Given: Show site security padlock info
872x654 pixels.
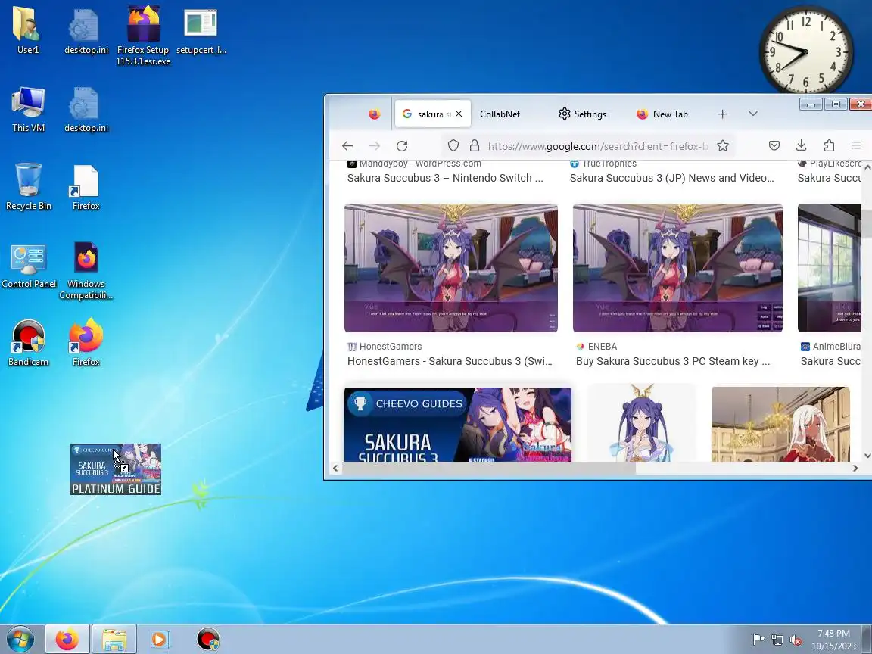Looking at the screenshot, I should click(475, 145).
